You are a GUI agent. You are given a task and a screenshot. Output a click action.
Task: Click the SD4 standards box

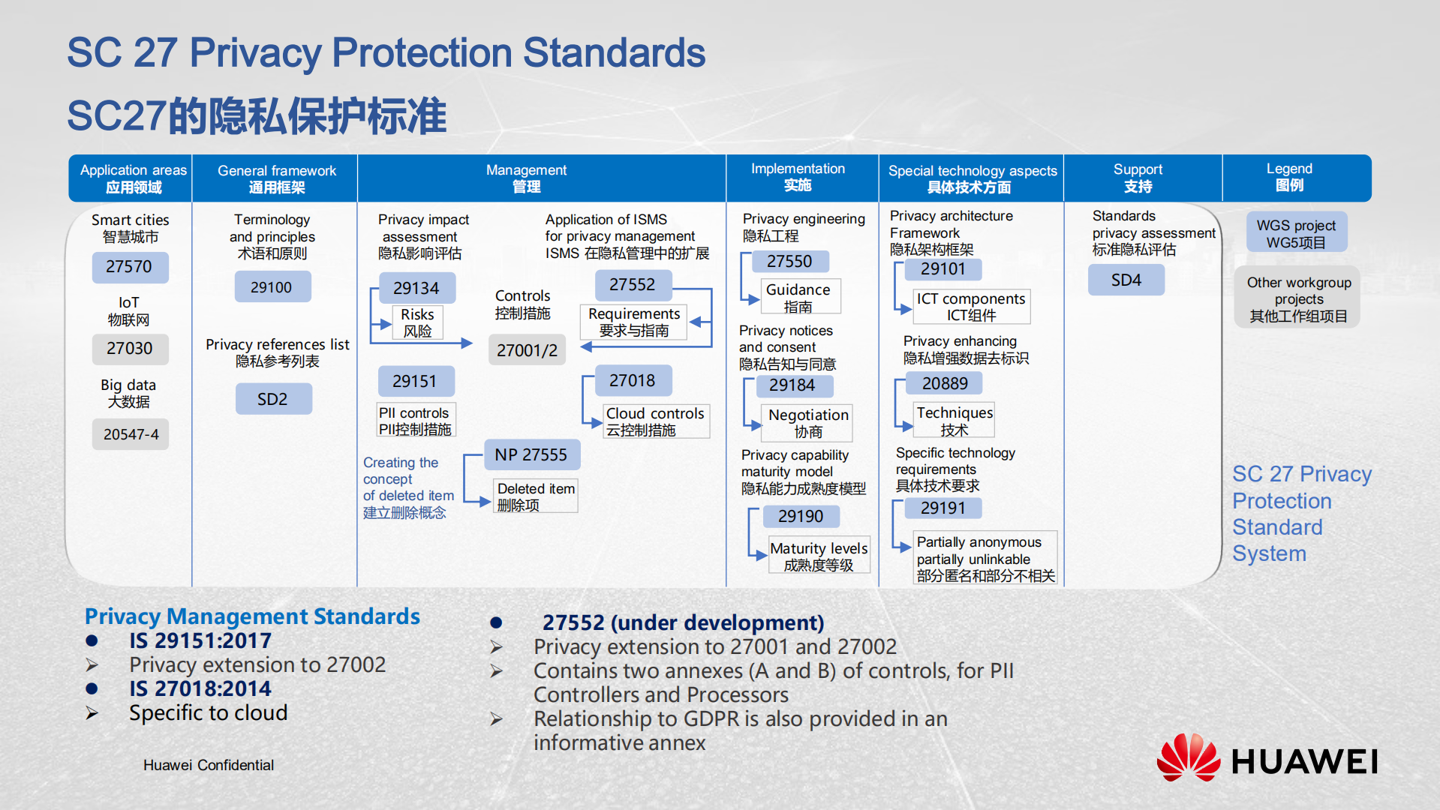pos(1126,280)
